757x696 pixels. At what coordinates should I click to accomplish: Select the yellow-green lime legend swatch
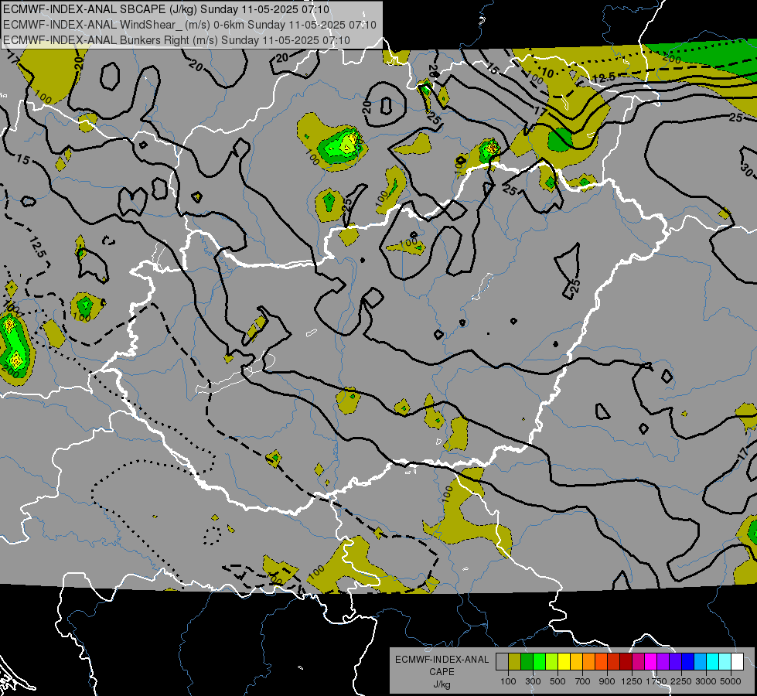click(x=551, y=661)
